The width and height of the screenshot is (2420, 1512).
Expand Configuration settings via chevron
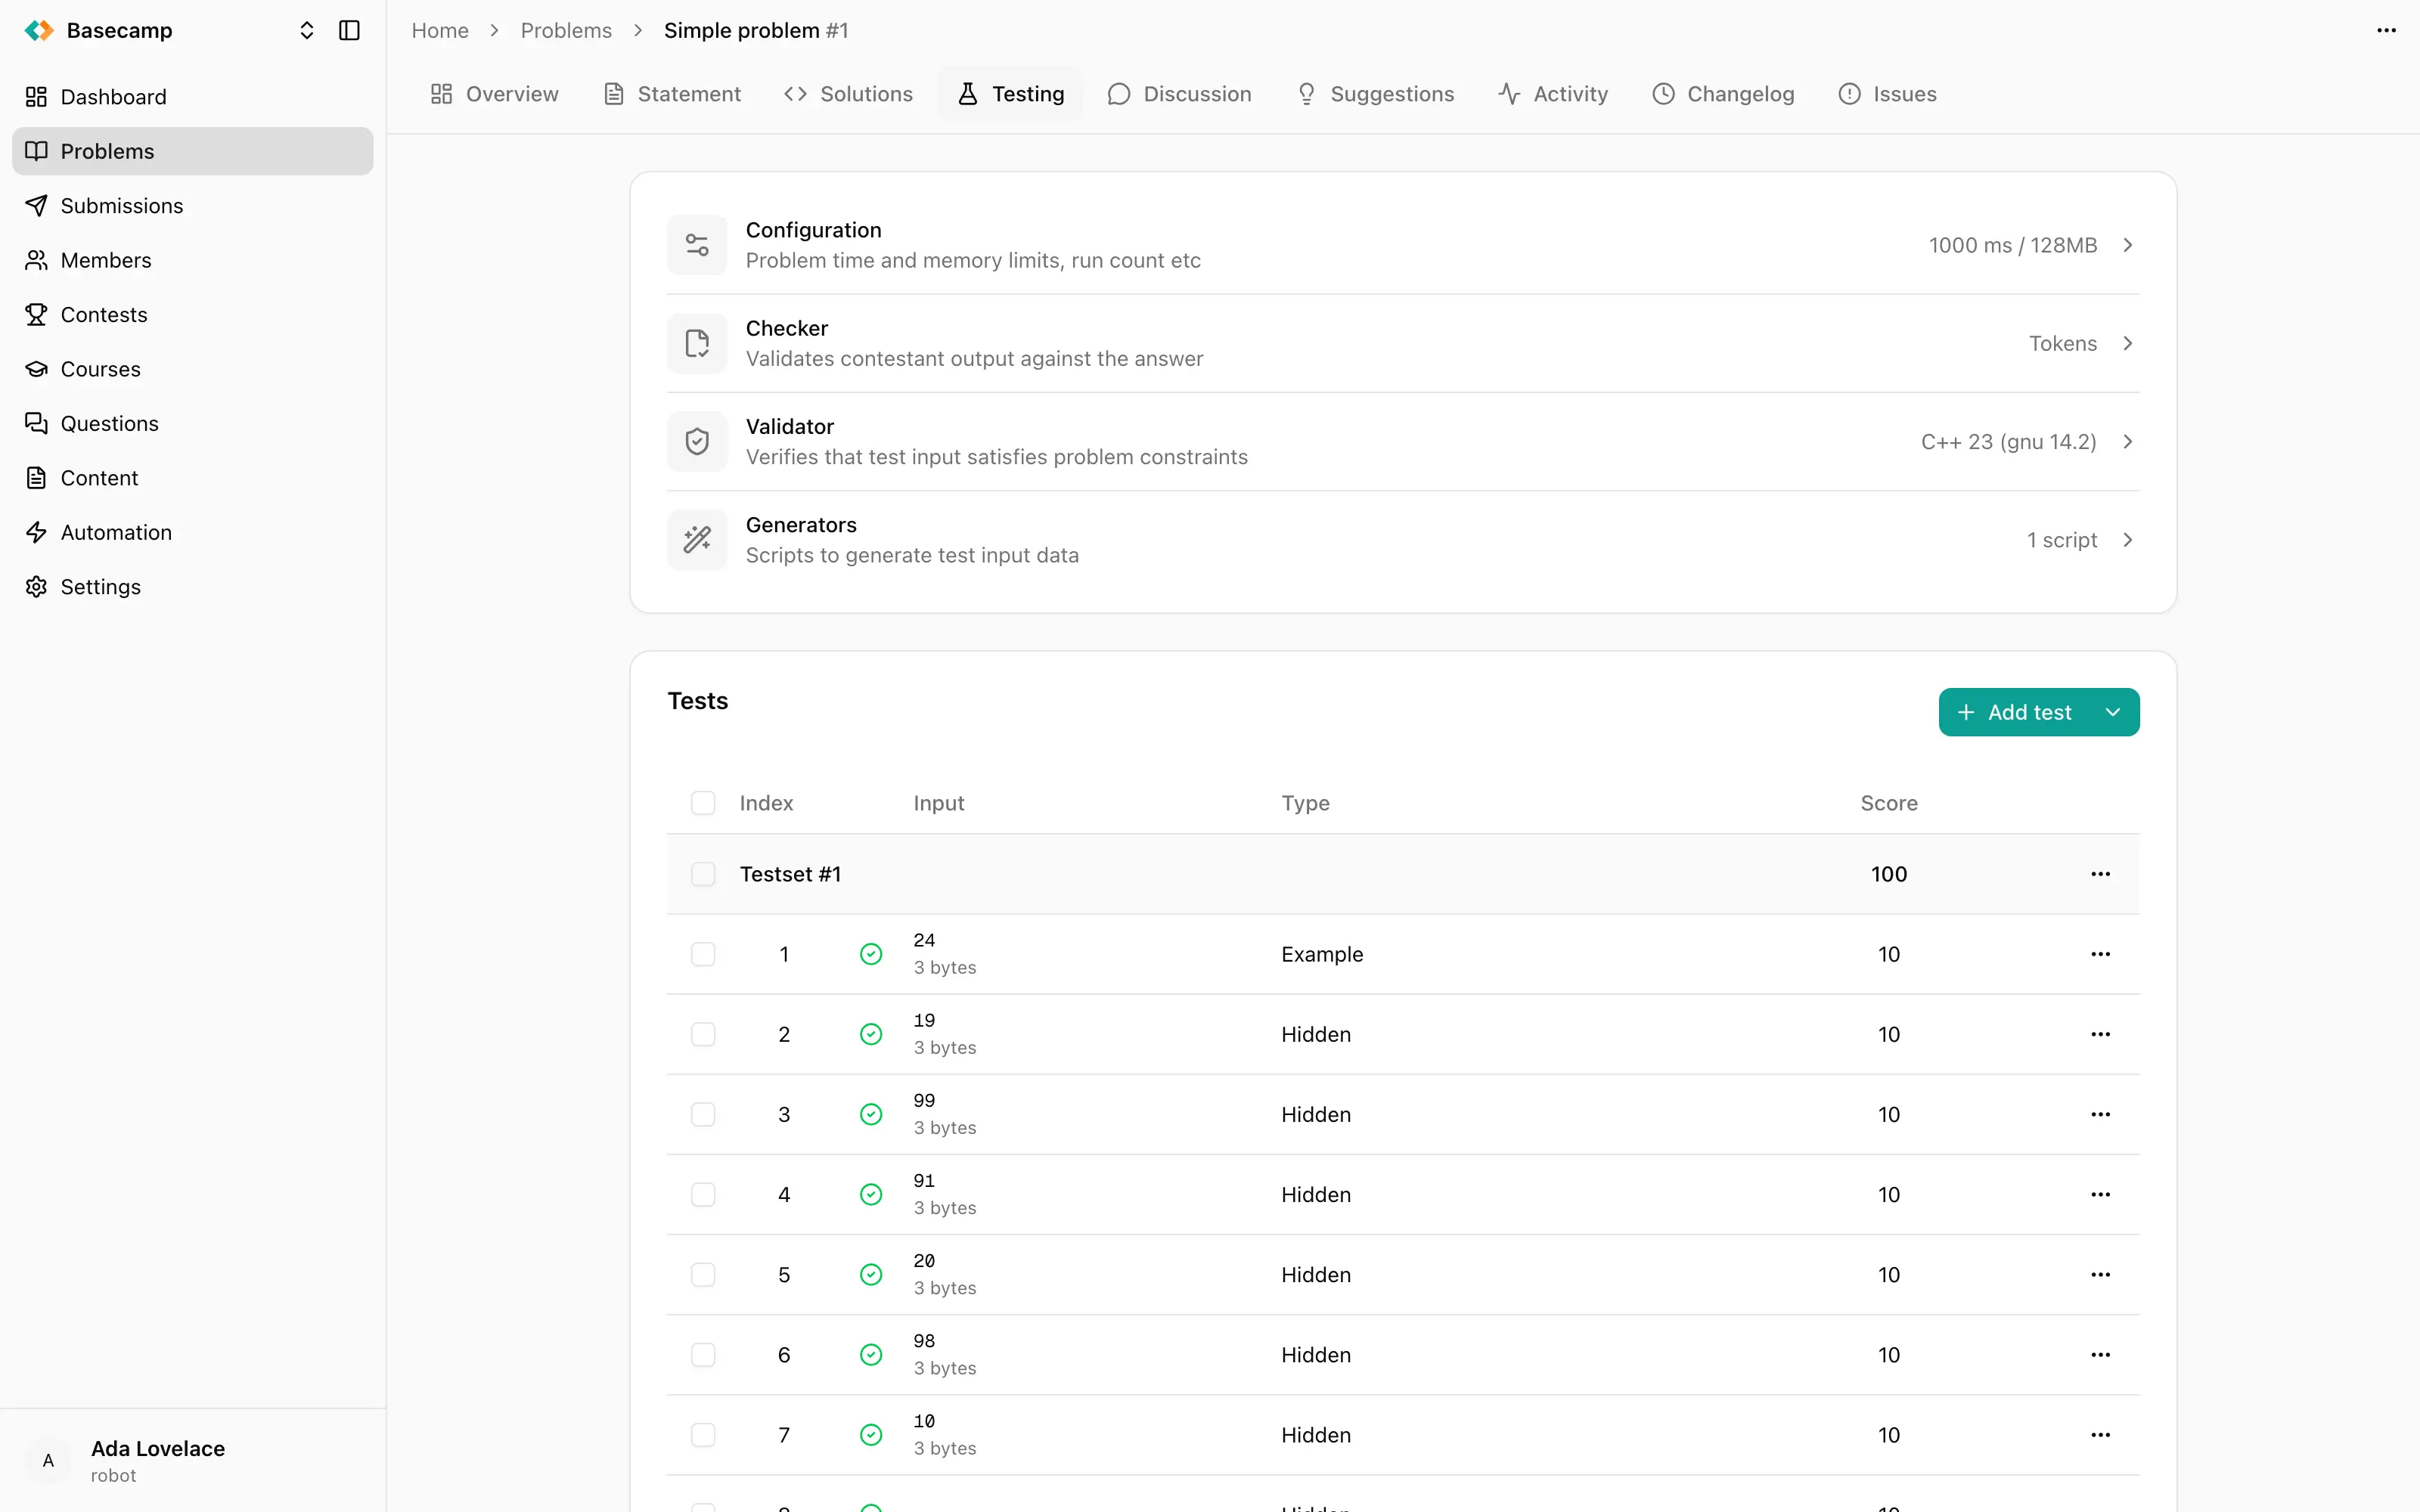[x=2128, y=245]
